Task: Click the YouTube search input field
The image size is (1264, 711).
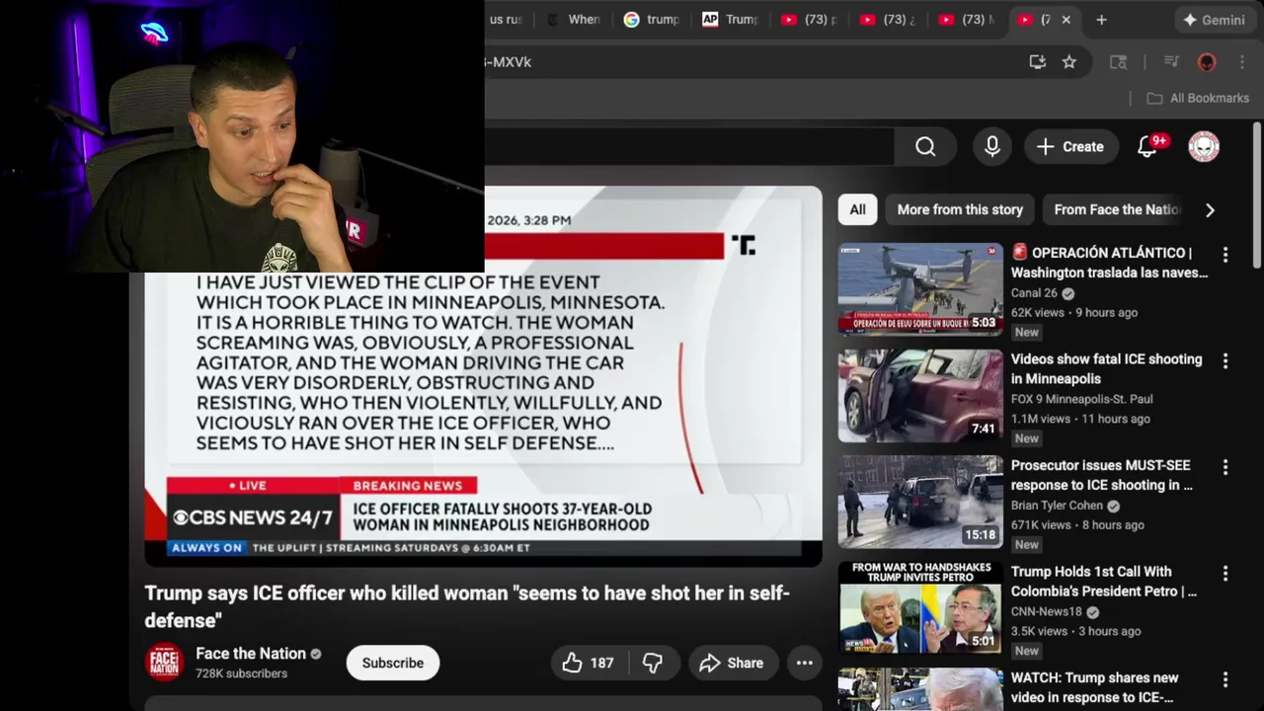Action: 689,146
